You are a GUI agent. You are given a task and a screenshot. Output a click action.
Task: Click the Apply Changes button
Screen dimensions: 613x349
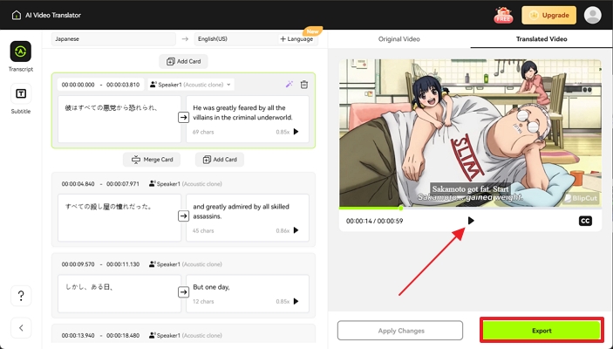click(400, 331)
